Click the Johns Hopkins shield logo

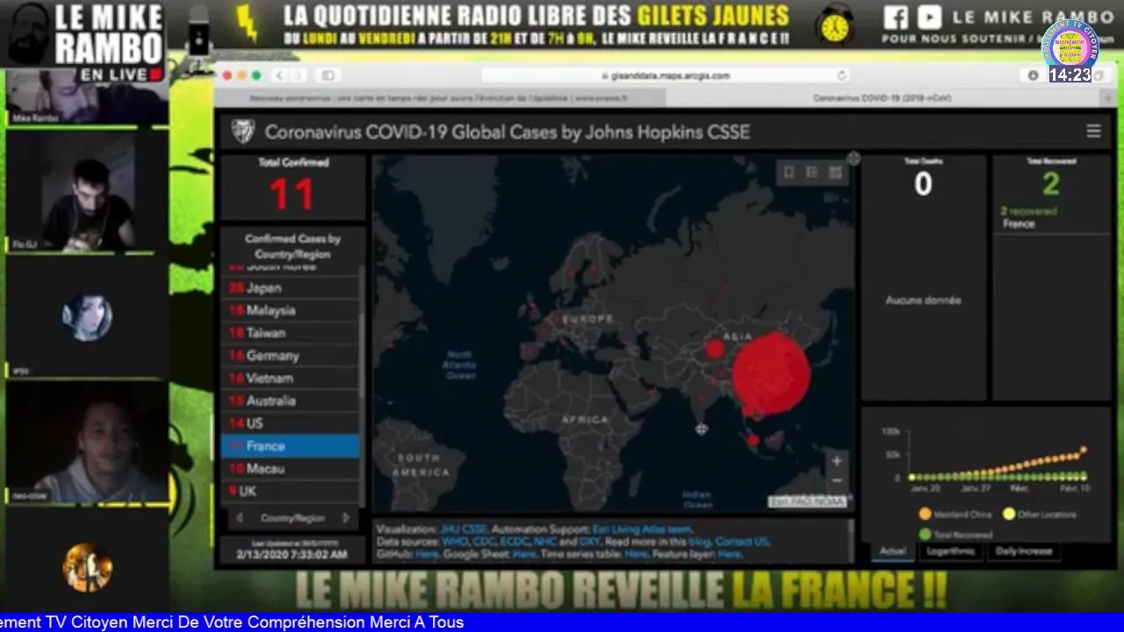coord(242,132)
